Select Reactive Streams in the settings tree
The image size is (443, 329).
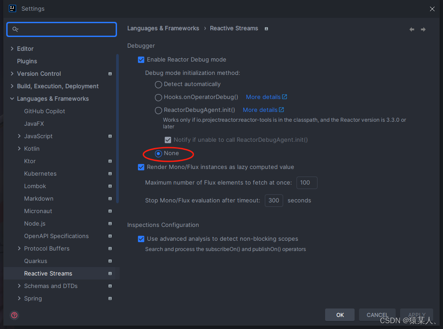coord(62,273)
